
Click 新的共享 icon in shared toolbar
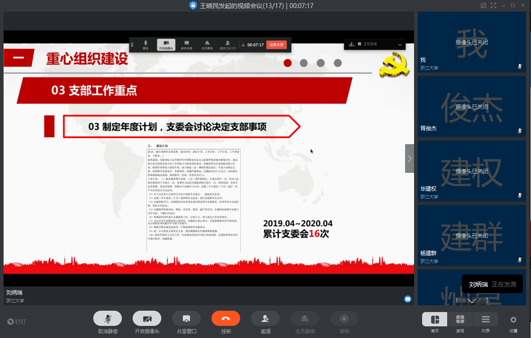[186, 44]
